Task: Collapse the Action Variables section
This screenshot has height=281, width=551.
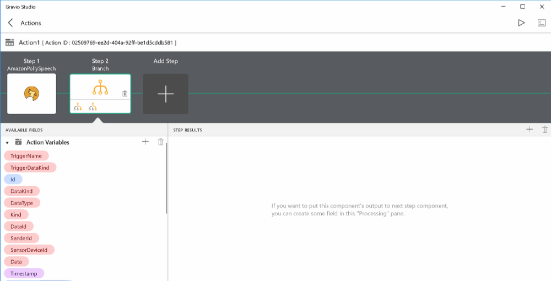Action: (7, 143)
